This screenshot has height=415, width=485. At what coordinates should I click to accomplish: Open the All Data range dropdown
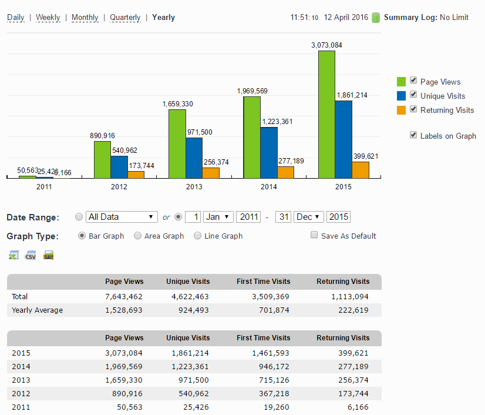pos(122,217)
